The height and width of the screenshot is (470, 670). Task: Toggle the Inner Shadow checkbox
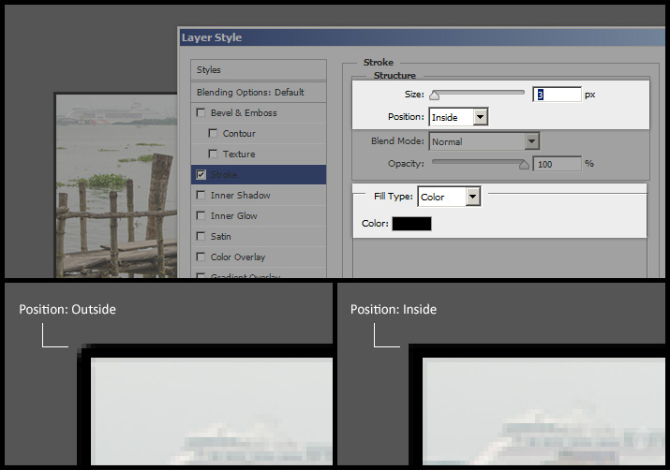pyautogui.click(x=201, y=196)
